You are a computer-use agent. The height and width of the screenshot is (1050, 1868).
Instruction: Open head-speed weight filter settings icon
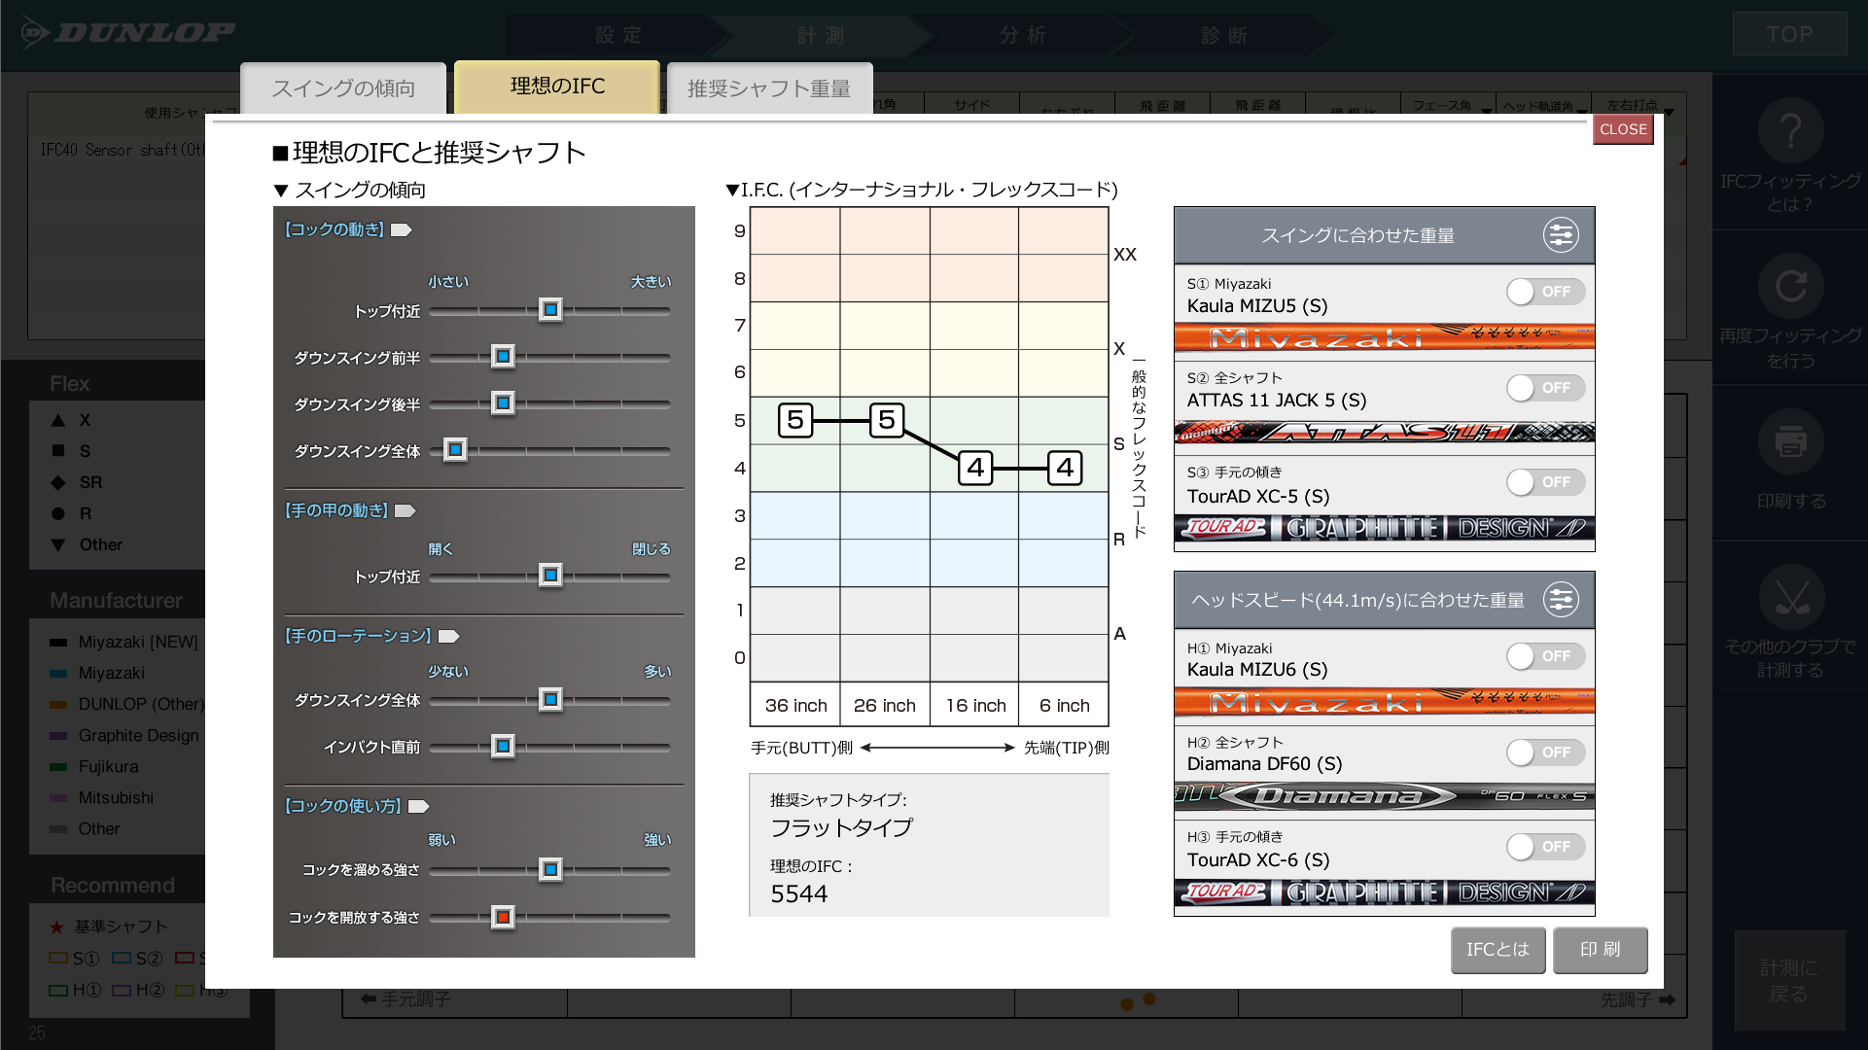coord(1561,600)
